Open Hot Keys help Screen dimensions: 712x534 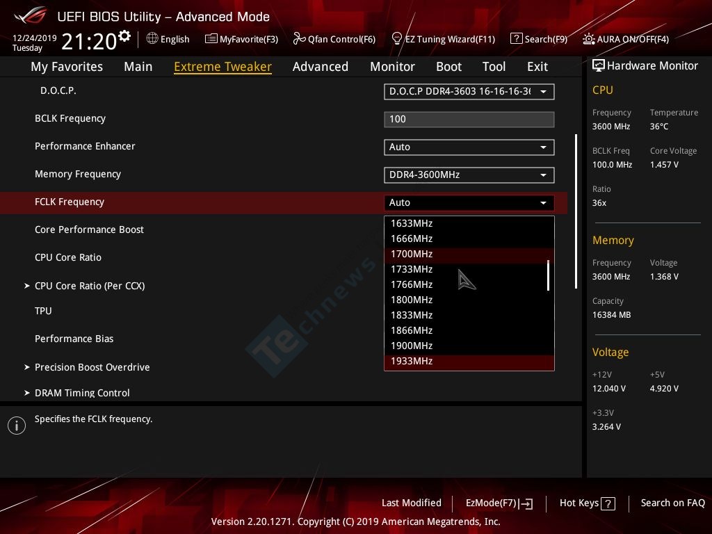(587, 503)
